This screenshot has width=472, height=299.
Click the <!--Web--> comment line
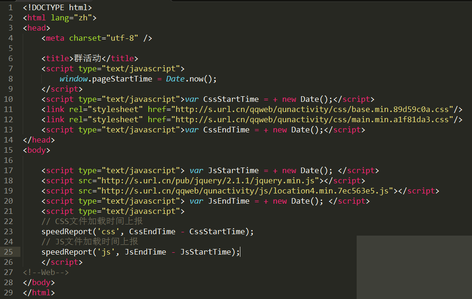tap(46, 272)
